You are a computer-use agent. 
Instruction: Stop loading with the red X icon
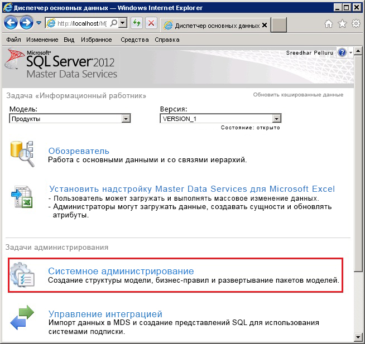click(x=151, y=23)
